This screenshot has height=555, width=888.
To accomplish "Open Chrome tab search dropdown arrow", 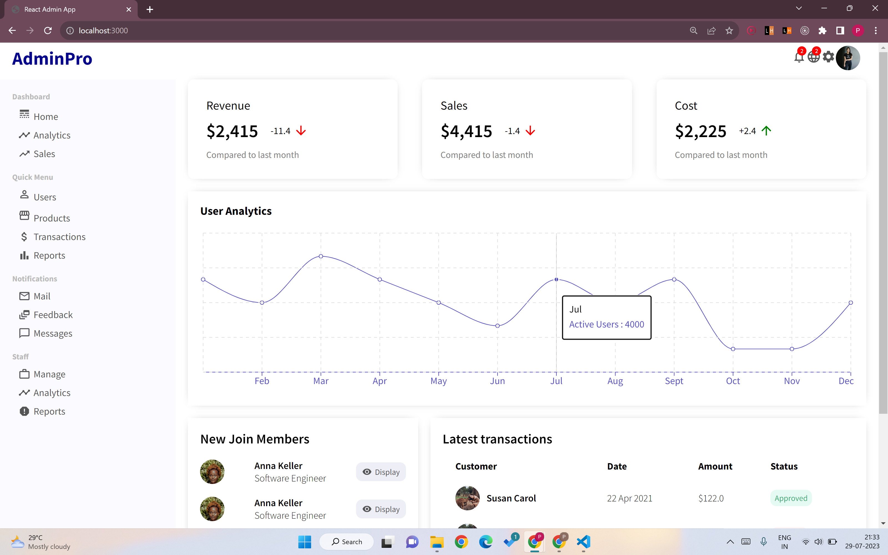I will pyautogui.click(x=798, y=8).
